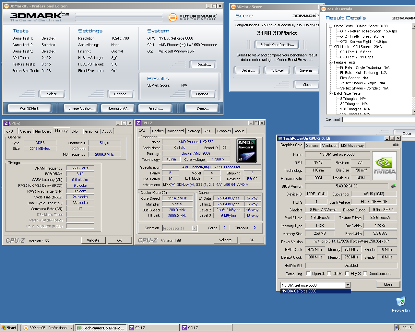Click the Comment input field in Result Details

tap(378, 120)
